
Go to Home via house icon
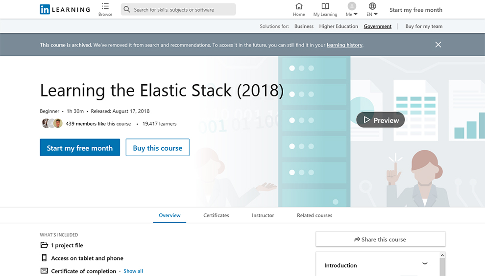299,6
